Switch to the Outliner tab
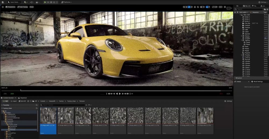The height and width of the screenshot is (139, 269). coord(246,6)
